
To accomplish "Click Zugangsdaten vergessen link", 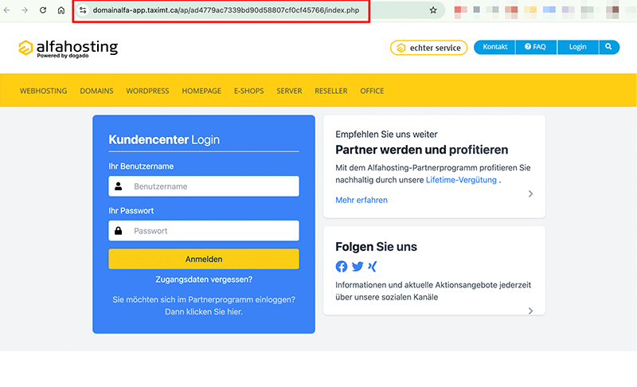I will 204,279.
